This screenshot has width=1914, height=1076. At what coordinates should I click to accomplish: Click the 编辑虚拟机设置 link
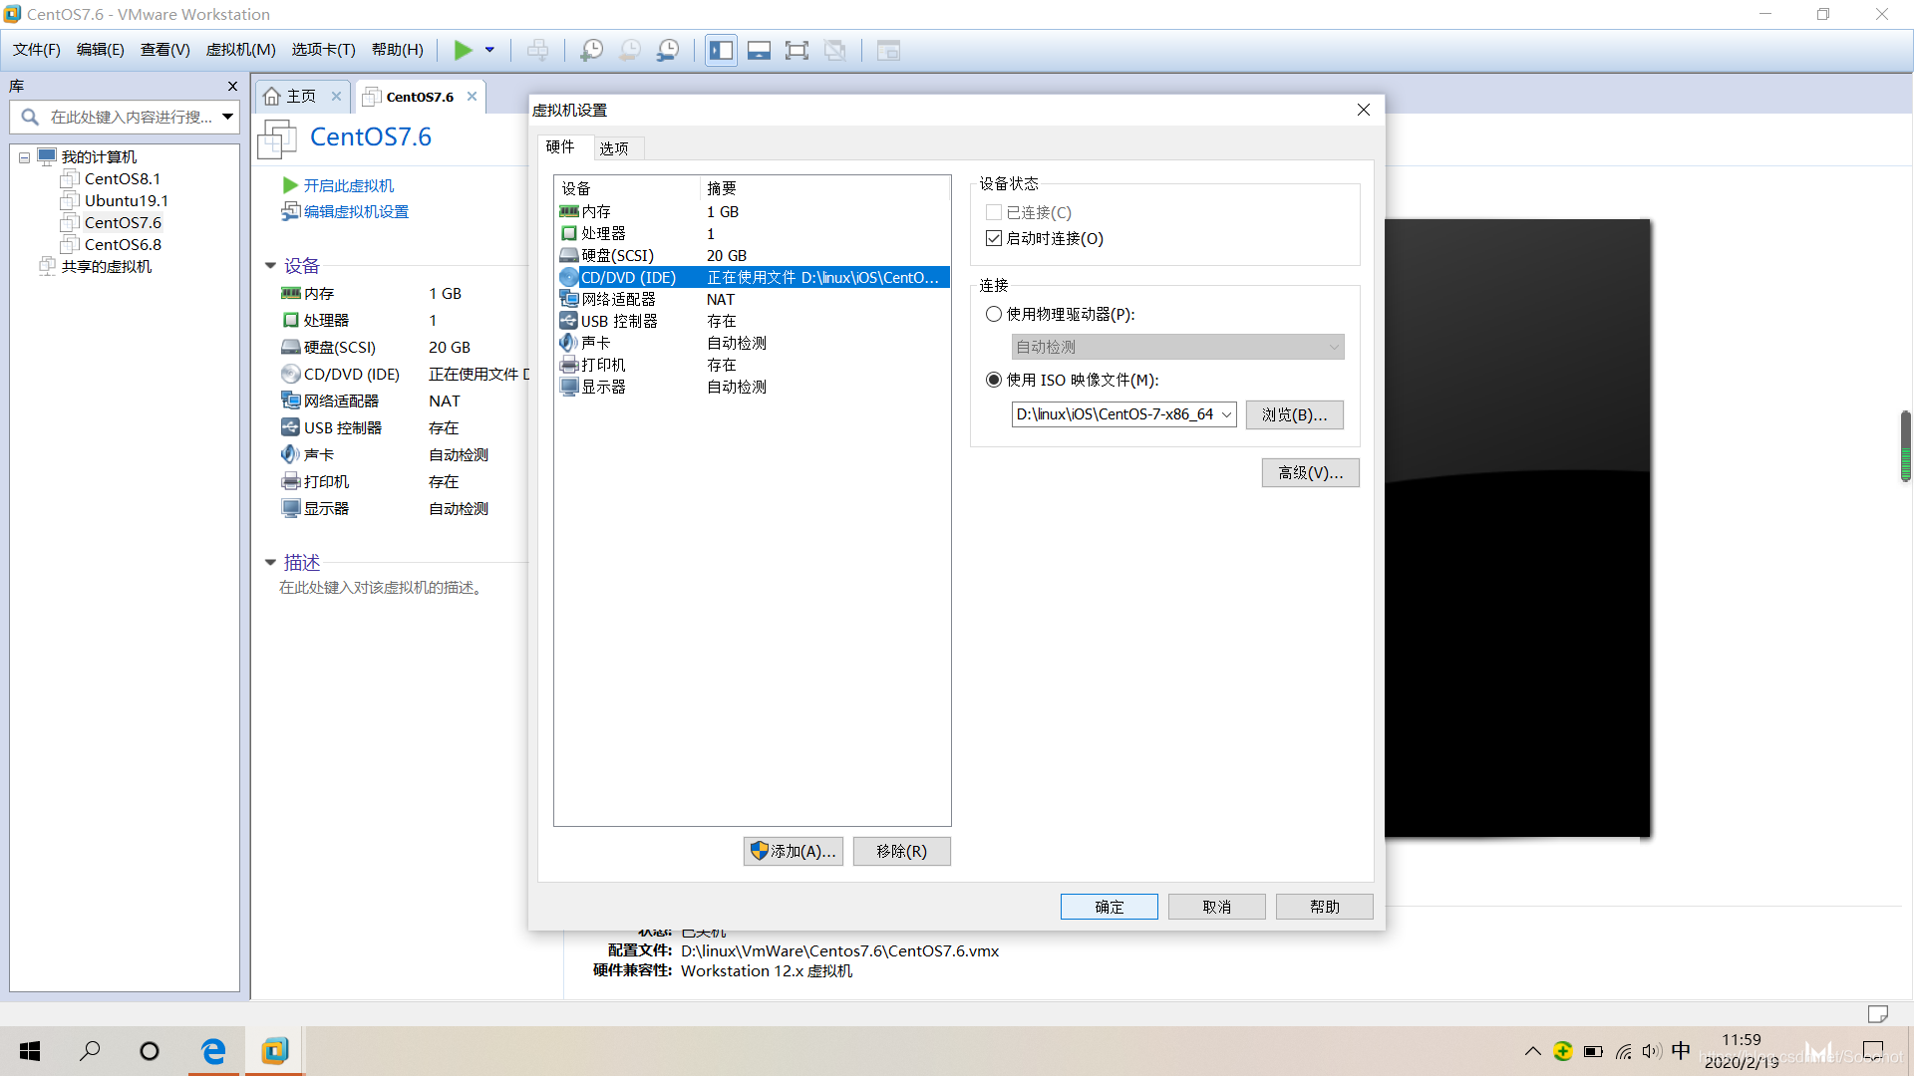click(356, 212)
